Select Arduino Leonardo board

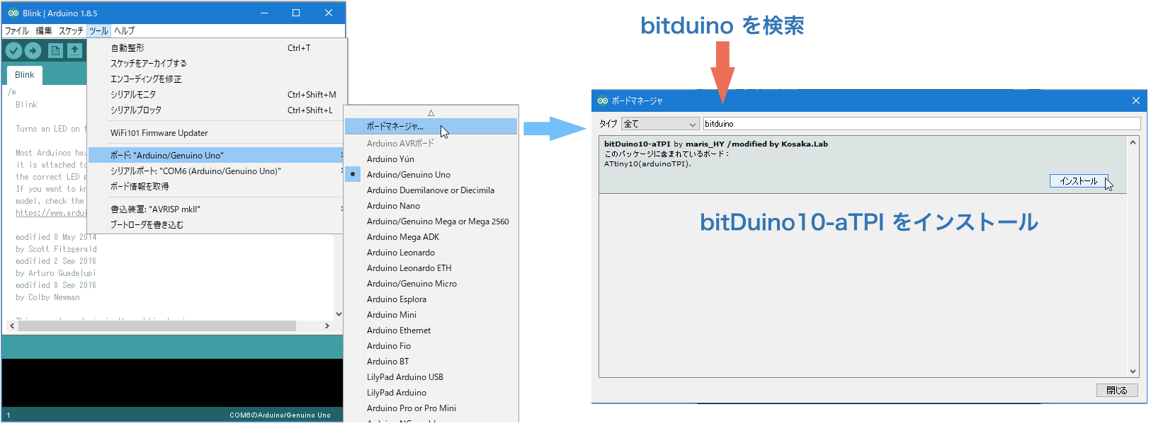pyautogui.click(x=431, y=253)
